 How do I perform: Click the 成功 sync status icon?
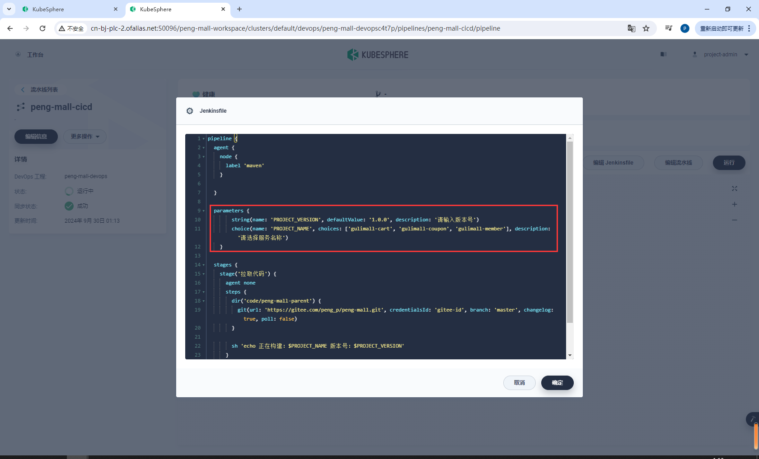click(69, 206)
